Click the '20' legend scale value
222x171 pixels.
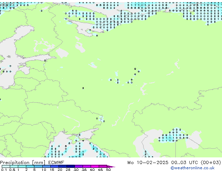[60, 170]
